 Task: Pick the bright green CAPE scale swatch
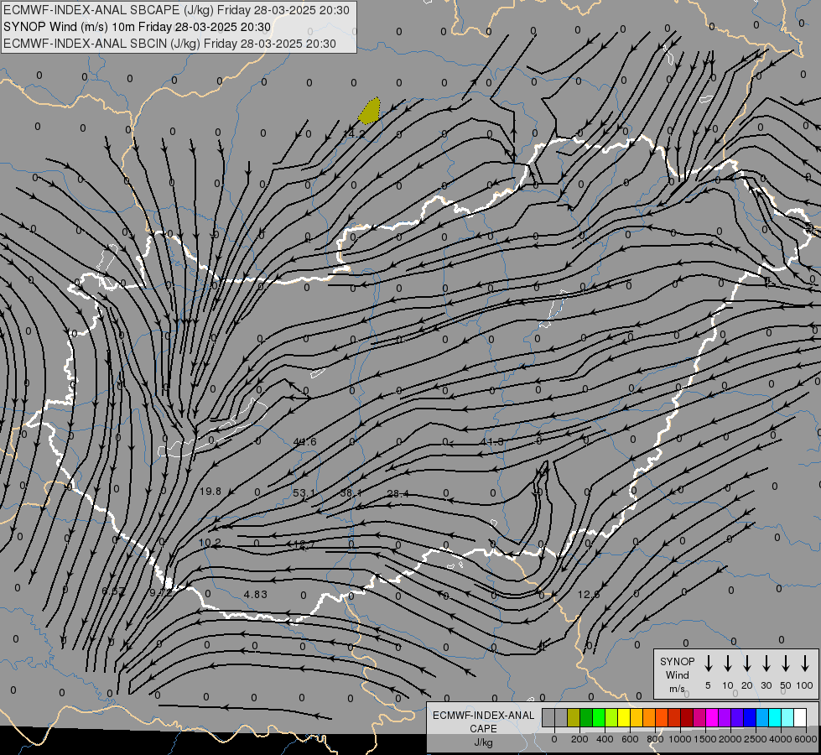[x=599, y=717]
